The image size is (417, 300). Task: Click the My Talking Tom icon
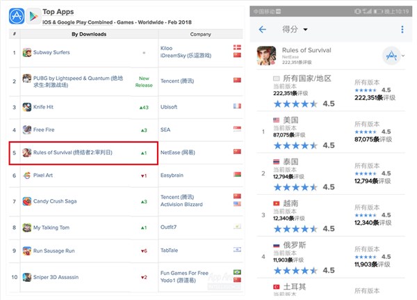tap(27, 228)
